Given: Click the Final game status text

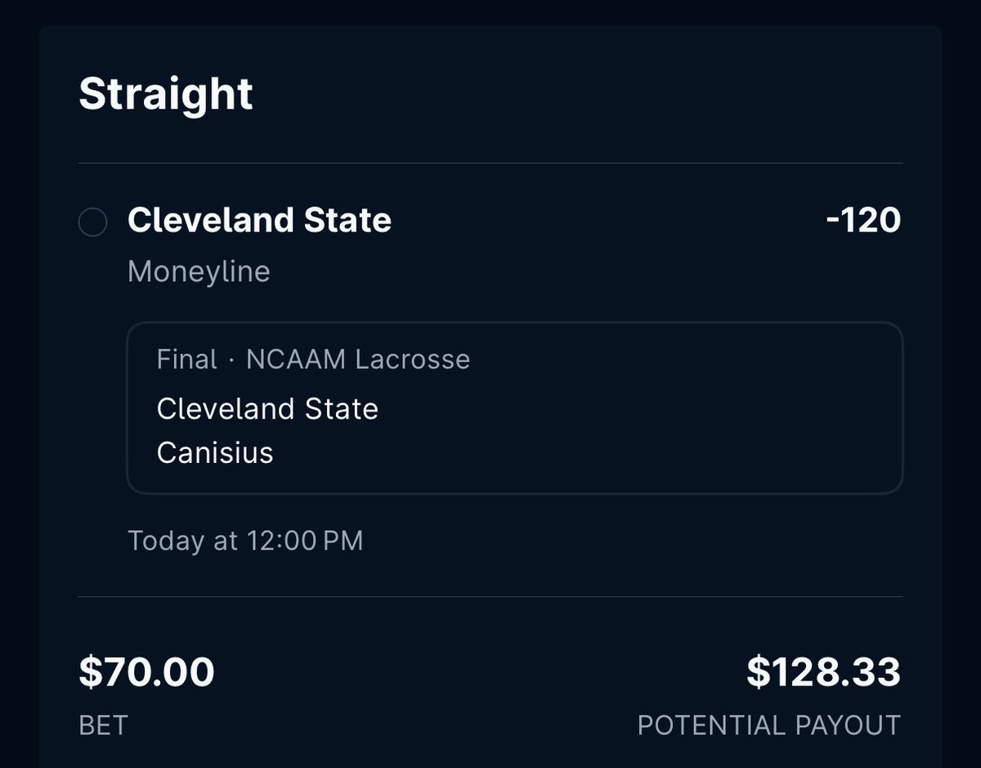Looking at the screenshot, I should [x=187, y=359].
